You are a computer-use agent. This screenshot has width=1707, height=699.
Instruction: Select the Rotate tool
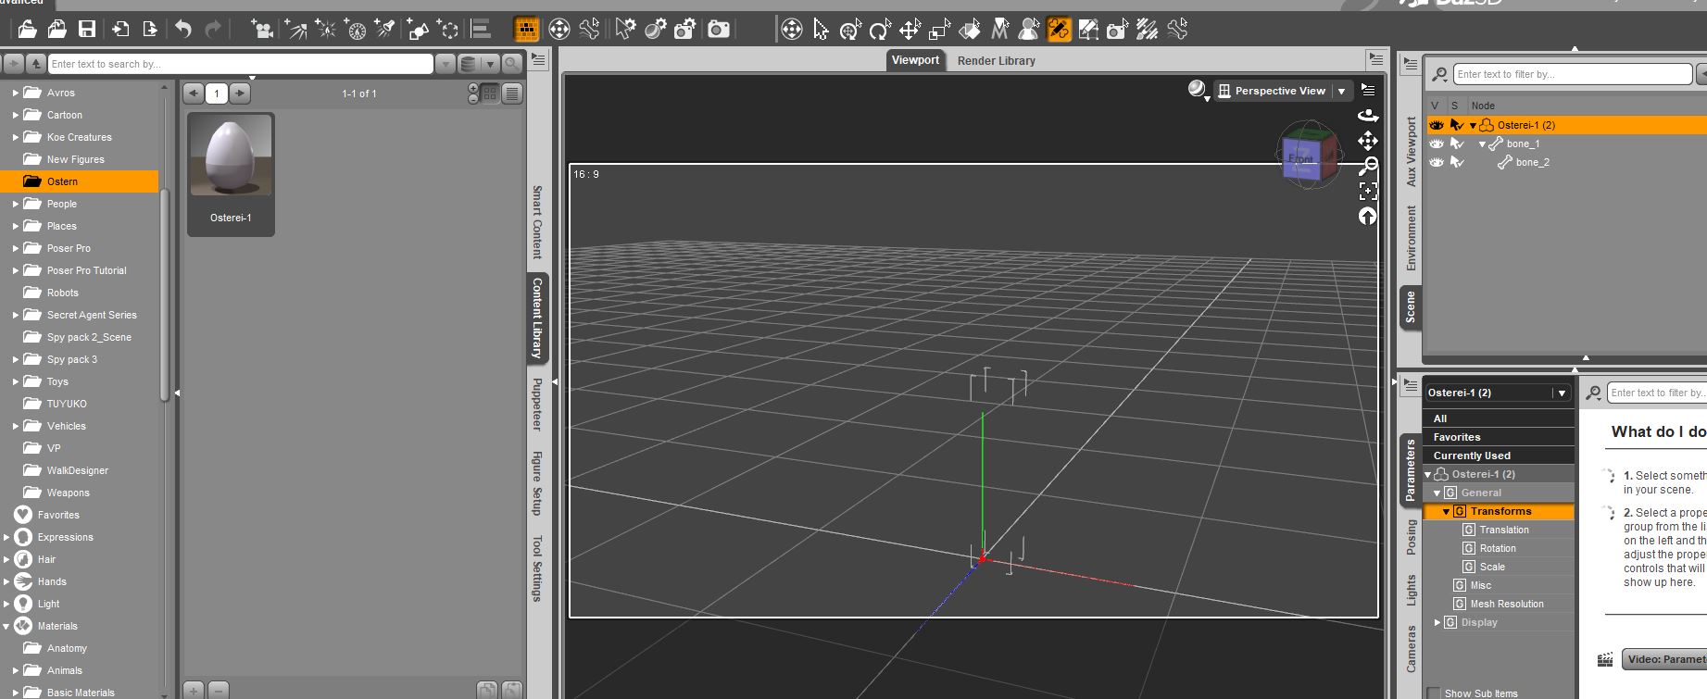coord(880,30)
